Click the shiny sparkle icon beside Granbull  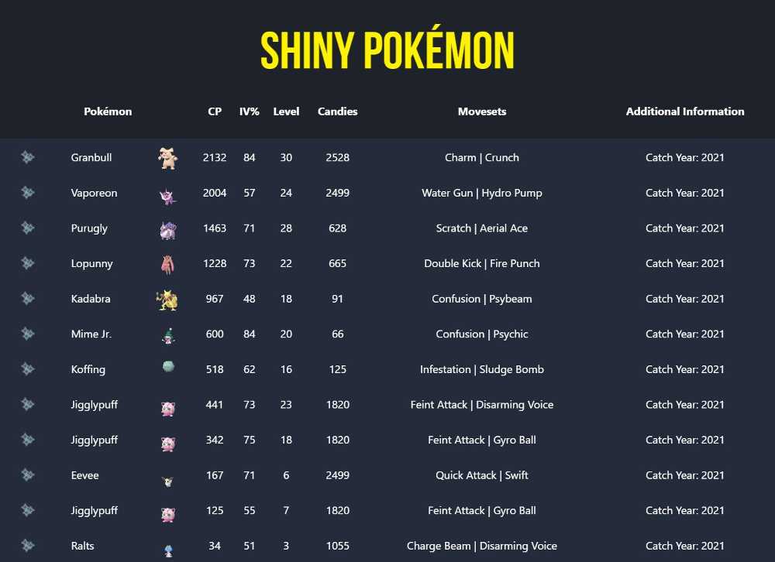[x=28, y=157]
